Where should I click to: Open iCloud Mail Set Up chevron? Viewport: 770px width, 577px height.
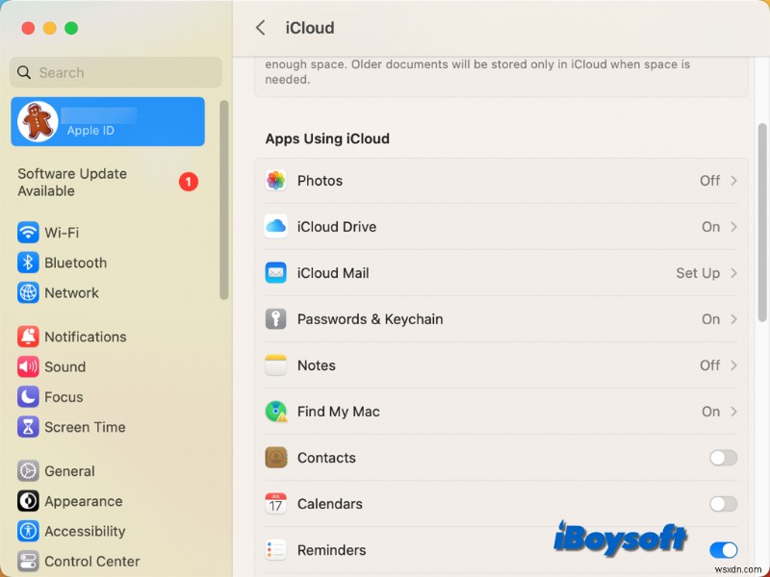click(733, 273)
